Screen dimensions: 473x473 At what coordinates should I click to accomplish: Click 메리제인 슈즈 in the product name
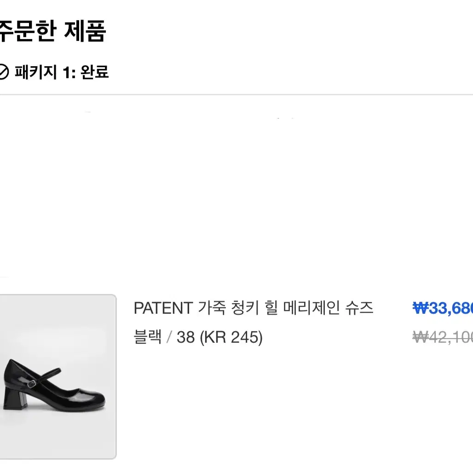point(328,308)
